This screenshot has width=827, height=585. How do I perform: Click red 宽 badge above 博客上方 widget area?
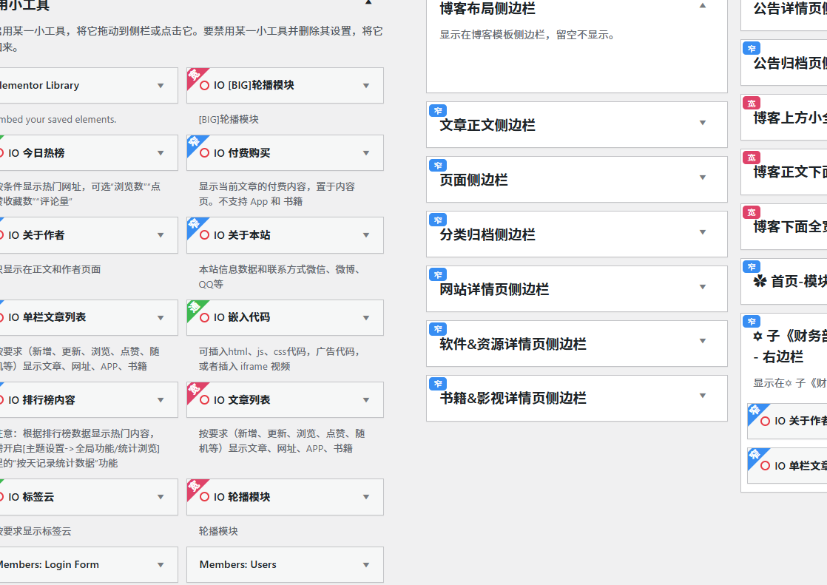coord(752,104)
